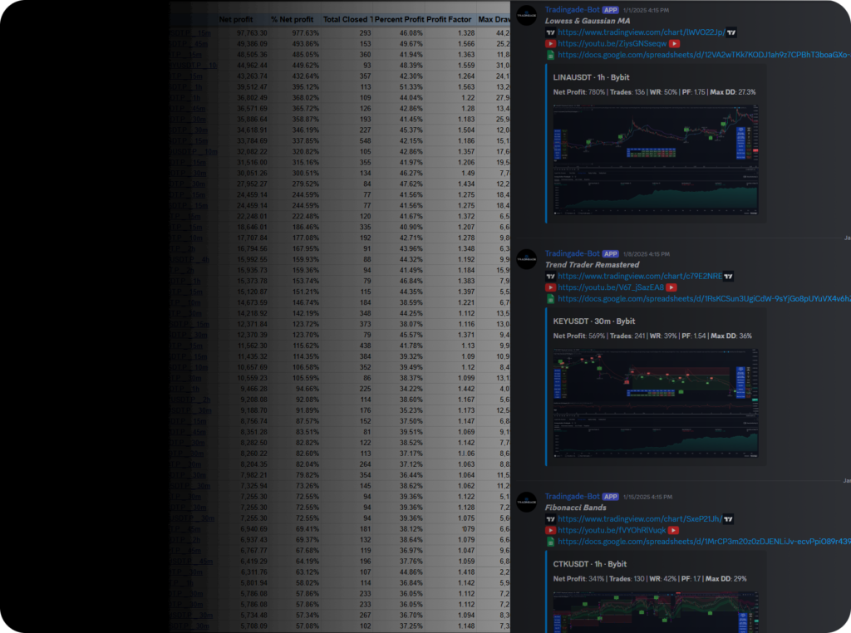Select the Net profit column header
The image size is (851, 633).
[x=236, y=20]
